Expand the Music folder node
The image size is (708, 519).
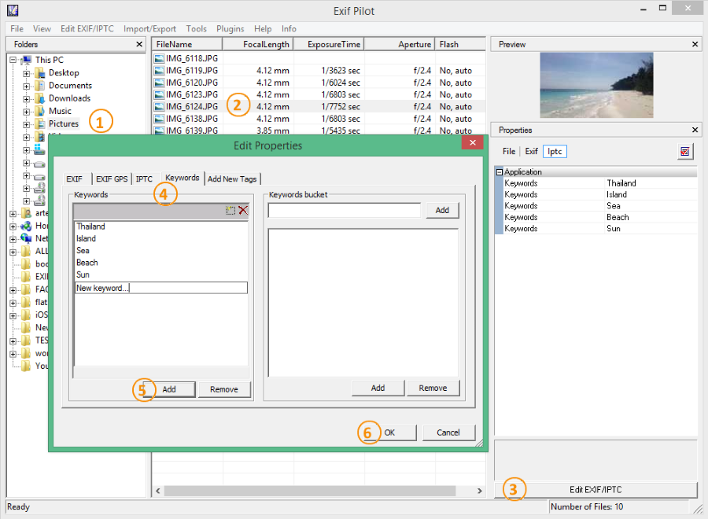point(27,112)
